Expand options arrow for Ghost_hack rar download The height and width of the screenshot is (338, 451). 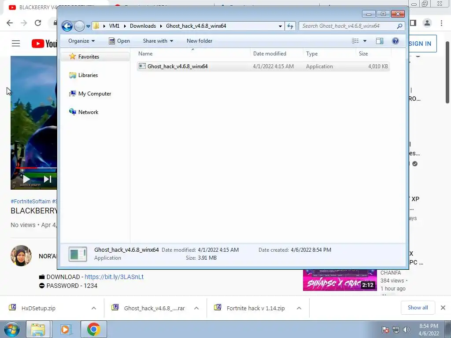tap(196, 308)
